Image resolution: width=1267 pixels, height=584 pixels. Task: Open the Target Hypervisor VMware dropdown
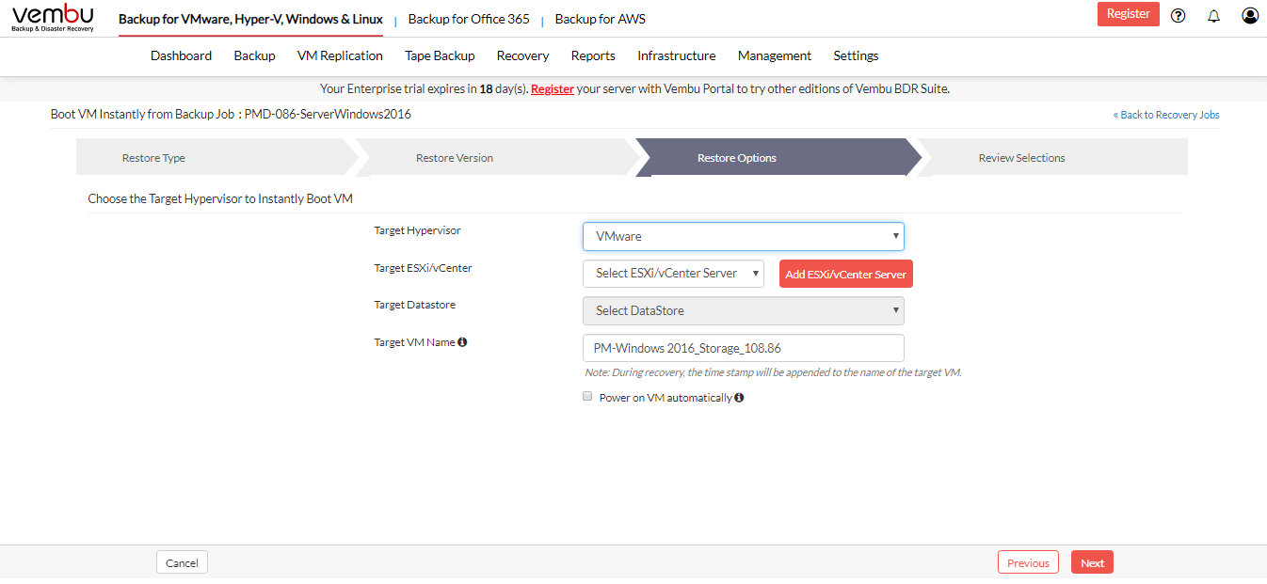click(x=744, y=236)
